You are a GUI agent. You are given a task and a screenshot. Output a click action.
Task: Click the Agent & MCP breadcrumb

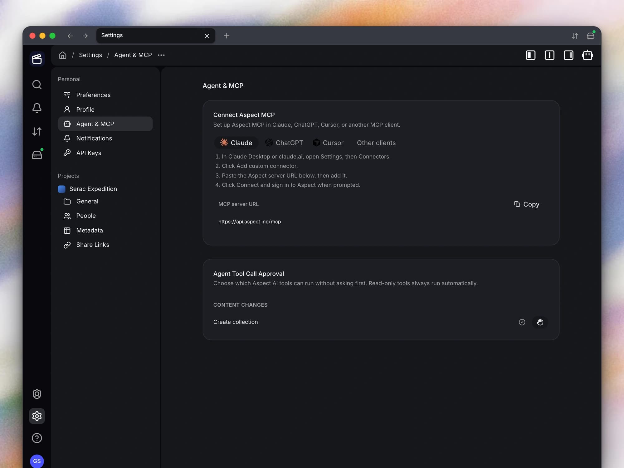tap(133, 55)
